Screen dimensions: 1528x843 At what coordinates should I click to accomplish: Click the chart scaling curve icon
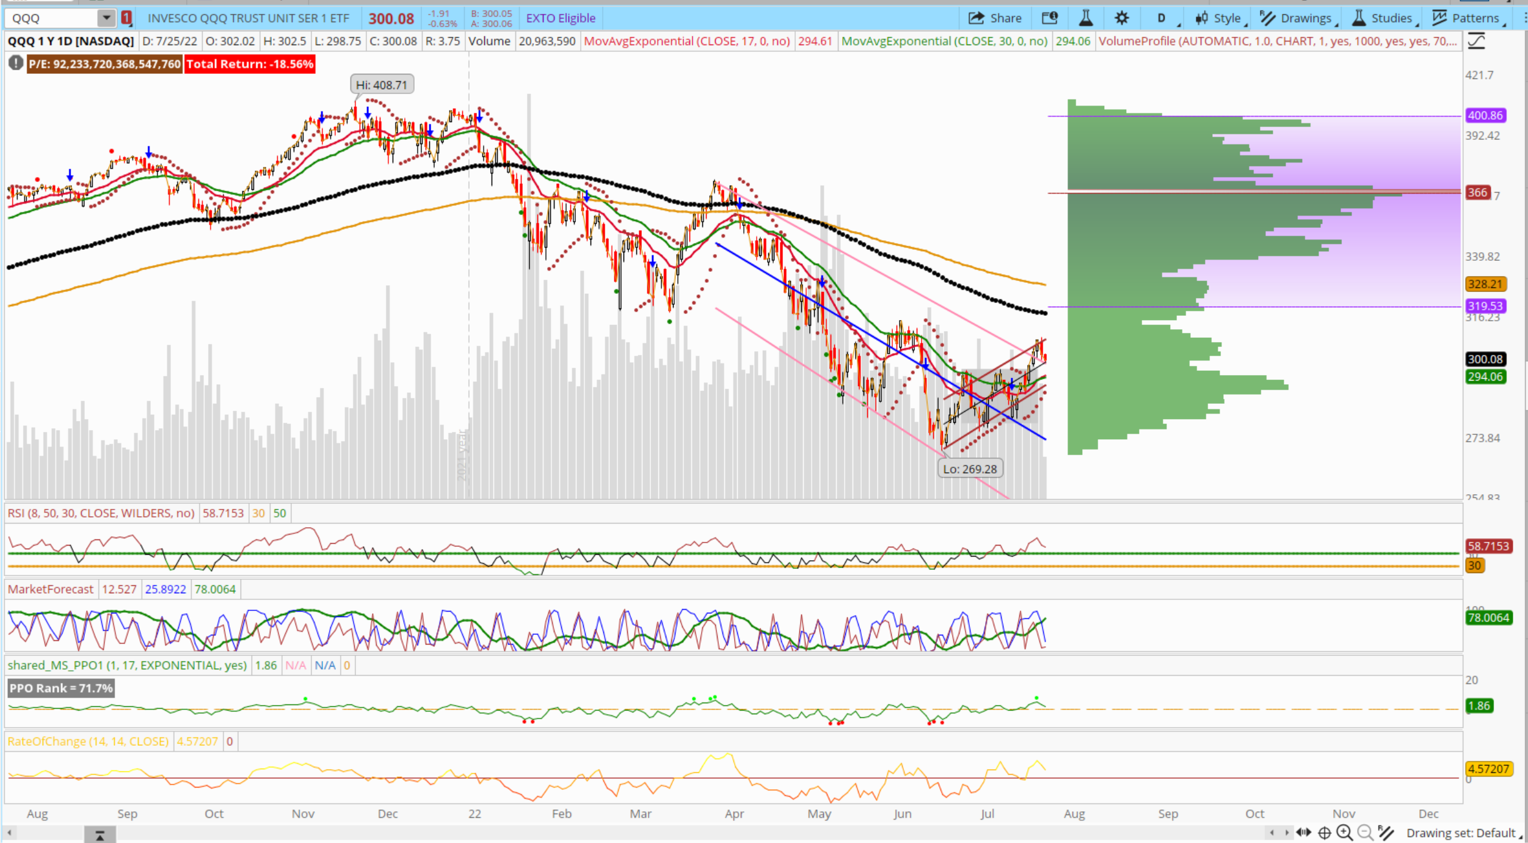click(x=1476, y=42)
